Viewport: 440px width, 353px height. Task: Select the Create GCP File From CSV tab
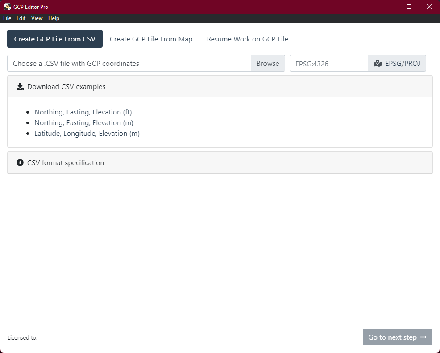click(54, 39)
